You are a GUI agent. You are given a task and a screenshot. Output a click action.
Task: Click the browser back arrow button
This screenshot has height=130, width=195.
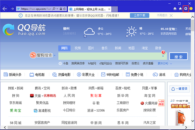5,9
